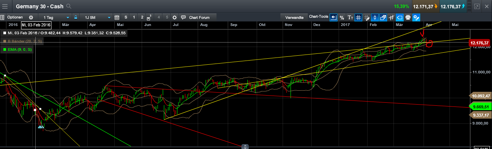Viewport: 492px width, 149px height.
Task: Select the EMA (9, 0, S) legend label
Action: (x=20, y=49)
